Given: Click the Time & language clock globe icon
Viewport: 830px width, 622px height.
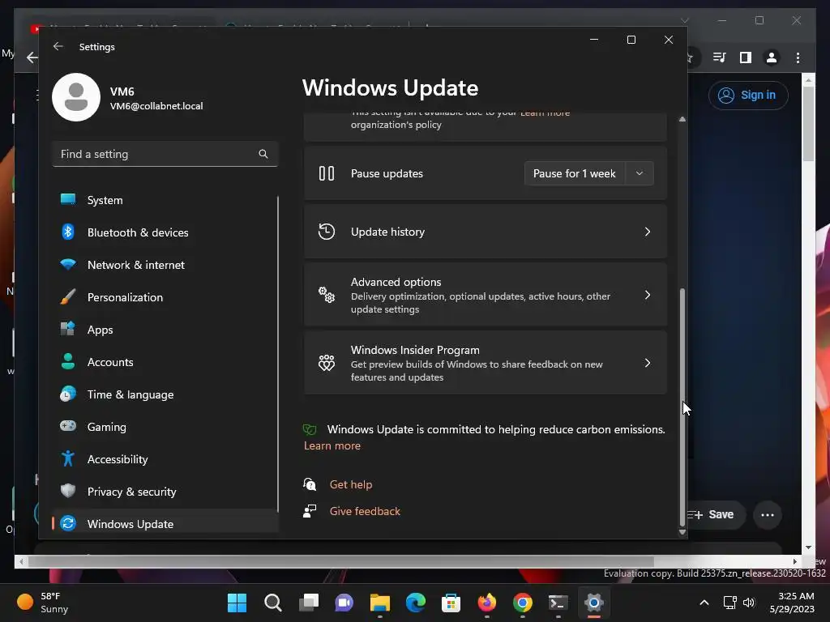Looking at the screenshot, I should coord(68,394).
